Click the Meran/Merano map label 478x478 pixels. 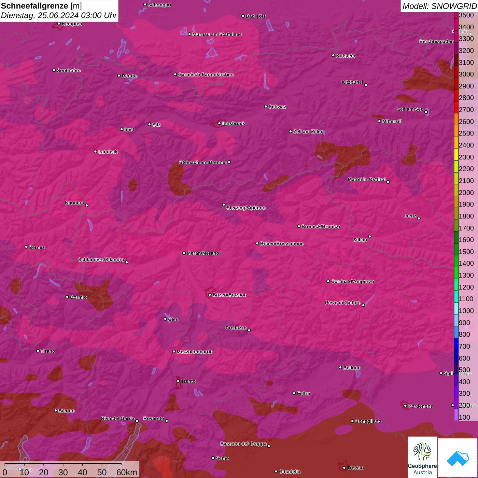tap(203, 253)
